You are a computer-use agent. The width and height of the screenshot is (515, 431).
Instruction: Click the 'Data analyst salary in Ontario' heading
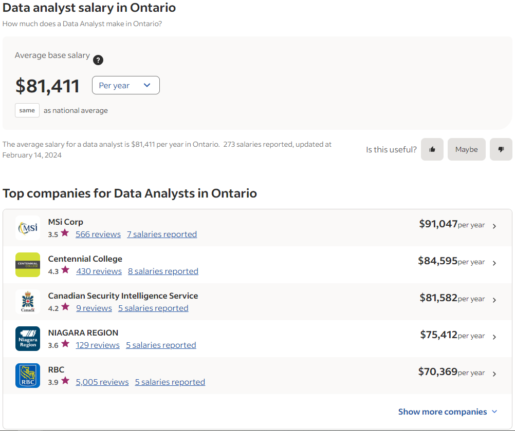[x=89, y=8]
